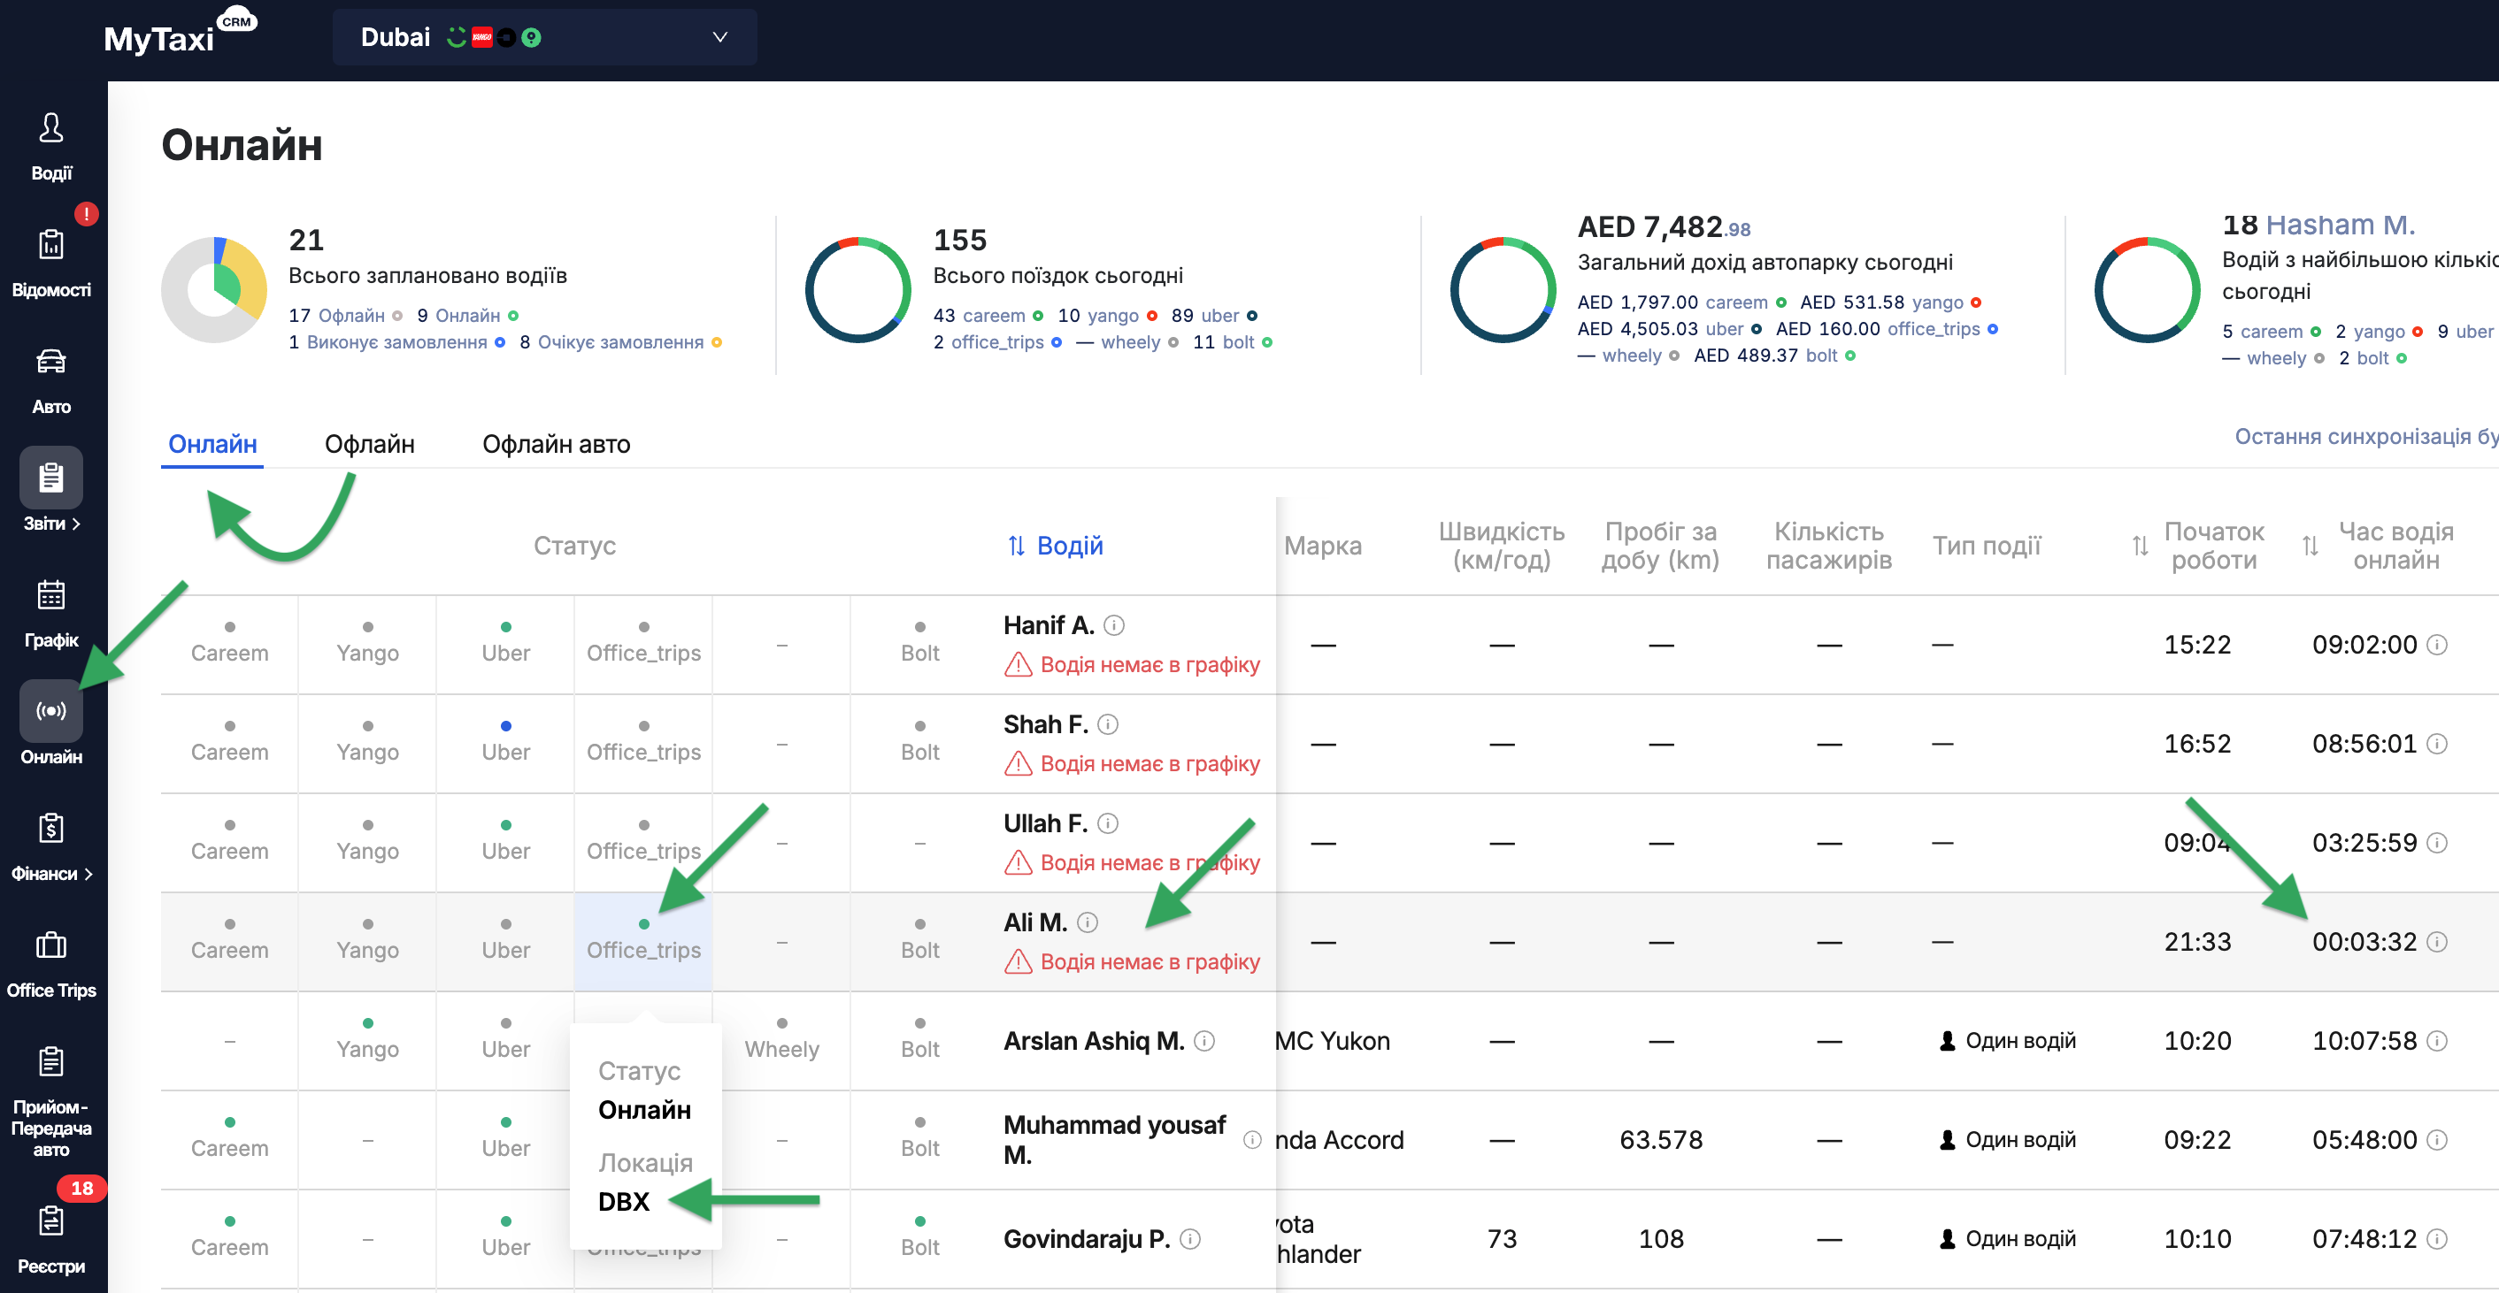
Task: Switch to the Офлайн tab
Action: coord(370,444)
